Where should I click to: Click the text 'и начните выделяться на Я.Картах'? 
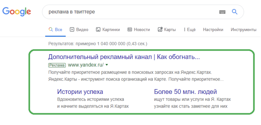pos(93,106)
